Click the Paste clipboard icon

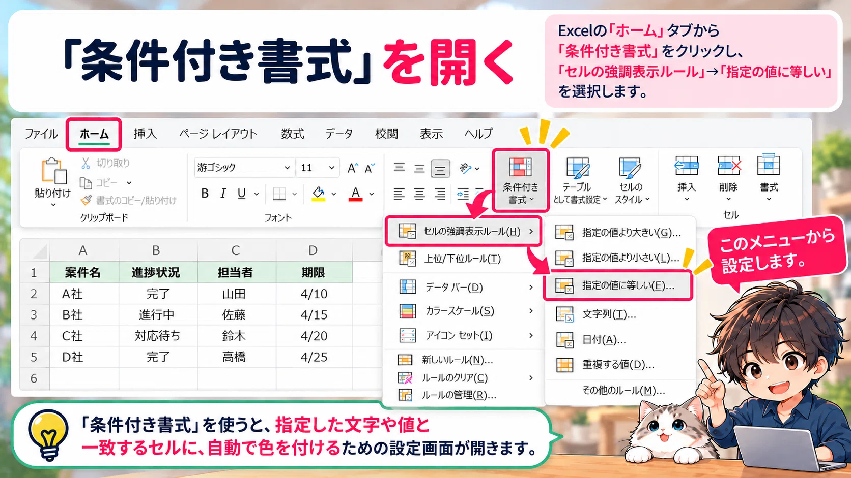[54, 171]
